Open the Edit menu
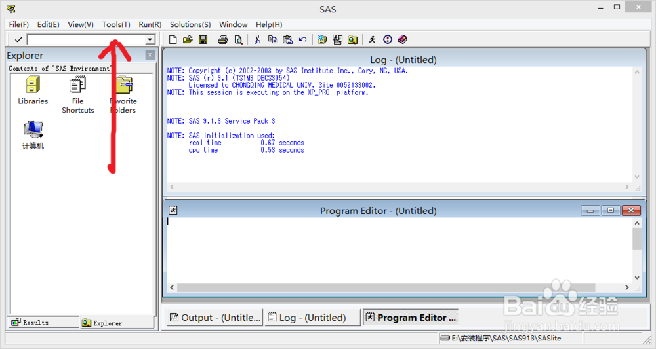 click(x=48, y=25)
